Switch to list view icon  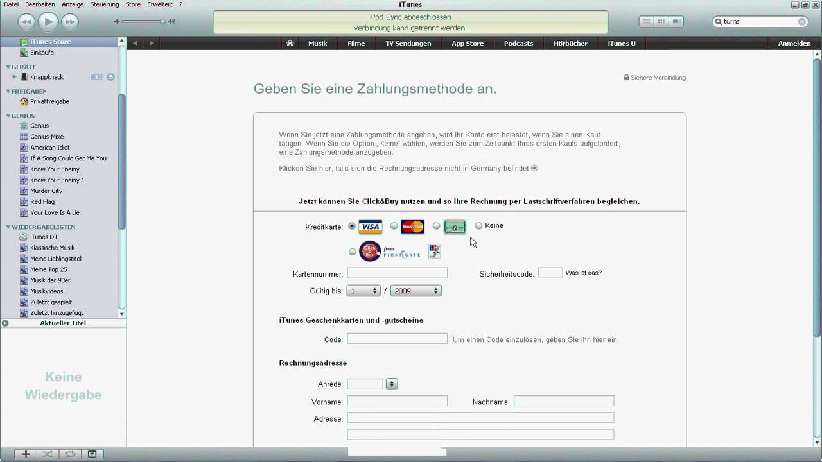tap(646, 21)
